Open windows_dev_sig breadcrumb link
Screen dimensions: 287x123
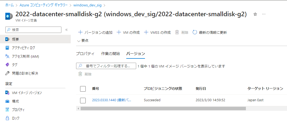click(x=87, y=5)
